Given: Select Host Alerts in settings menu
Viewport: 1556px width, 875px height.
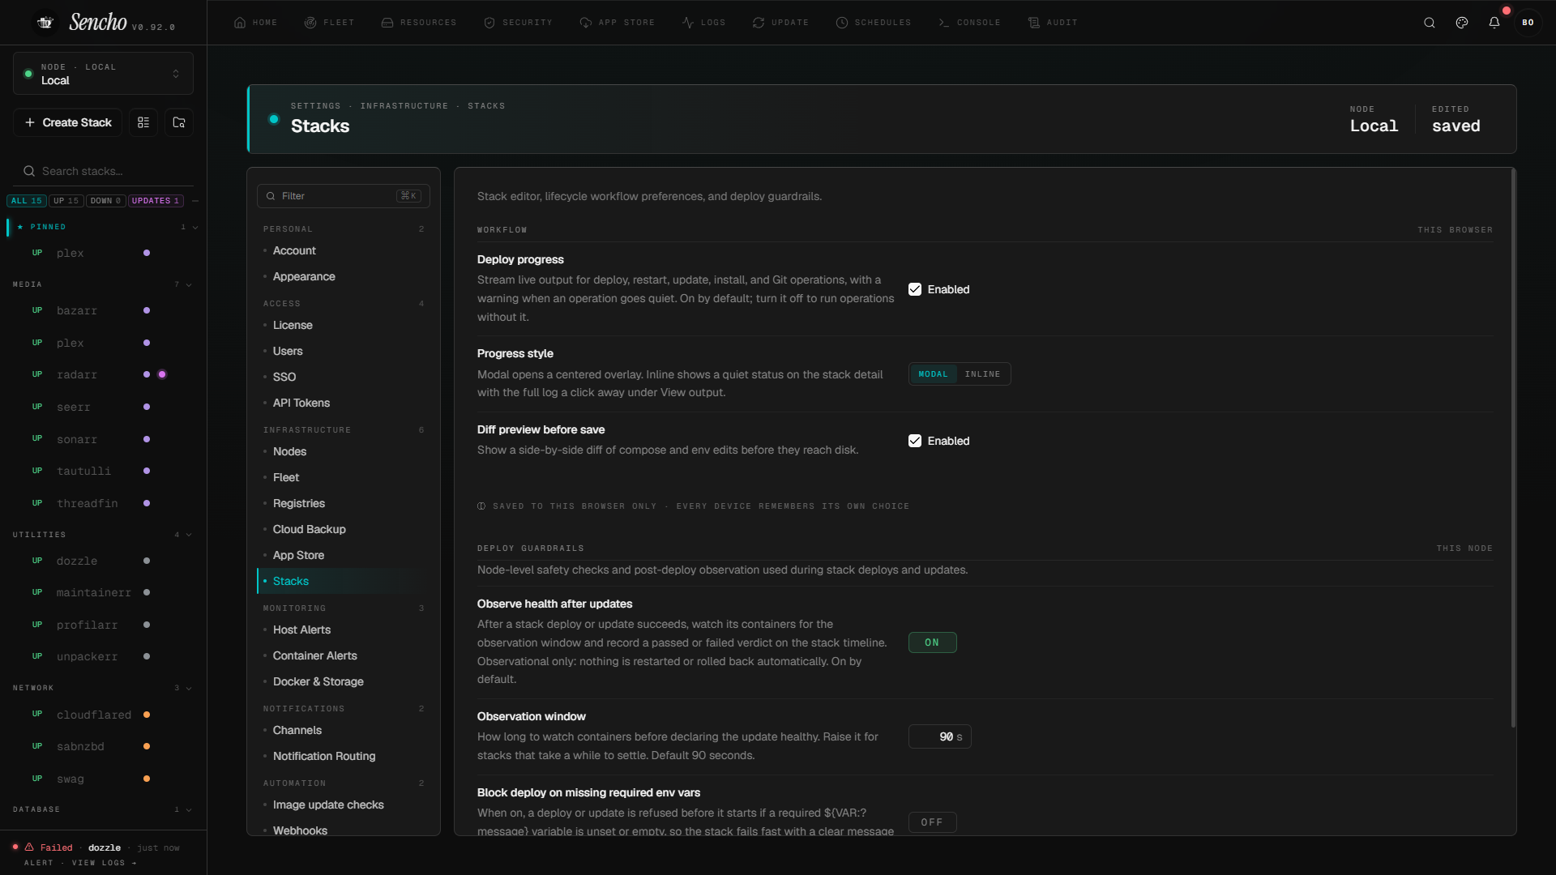Looking at the screenshot, I should click(x=301, y=630).
